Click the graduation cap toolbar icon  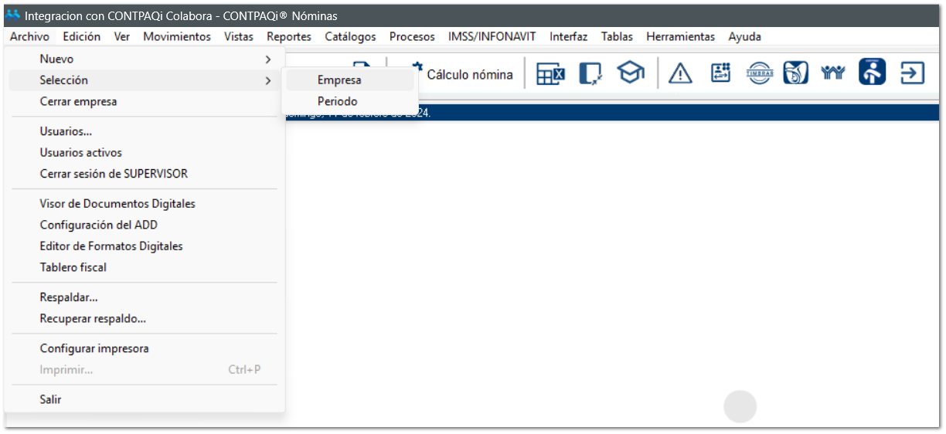coord(631,73)
